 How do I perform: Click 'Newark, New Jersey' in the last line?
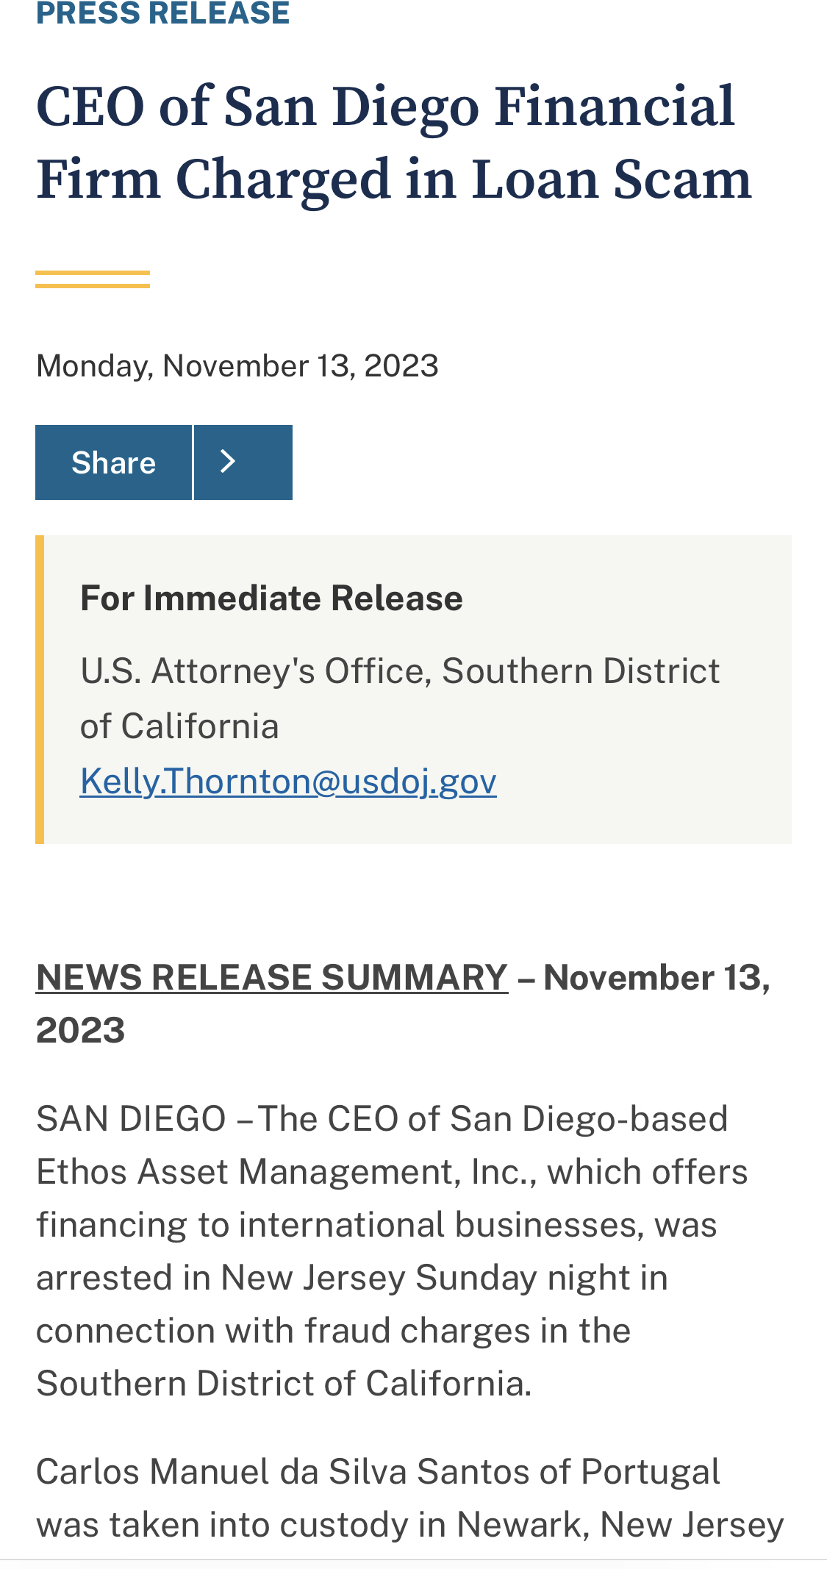coord(619,1525)
